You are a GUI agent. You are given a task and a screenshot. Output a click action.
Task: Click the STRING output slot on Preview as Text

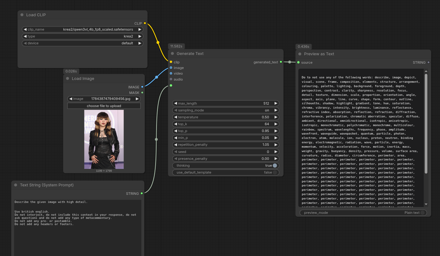428,62
